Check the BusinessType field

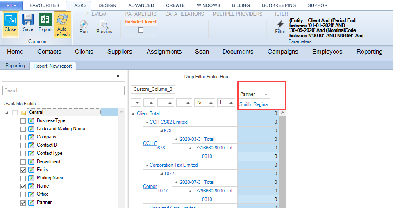tap(23, 121)
